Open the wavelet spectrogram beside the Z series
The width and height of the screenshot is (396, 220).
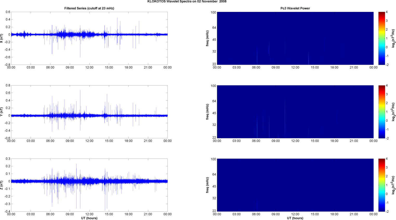click(x=295, y=185)
